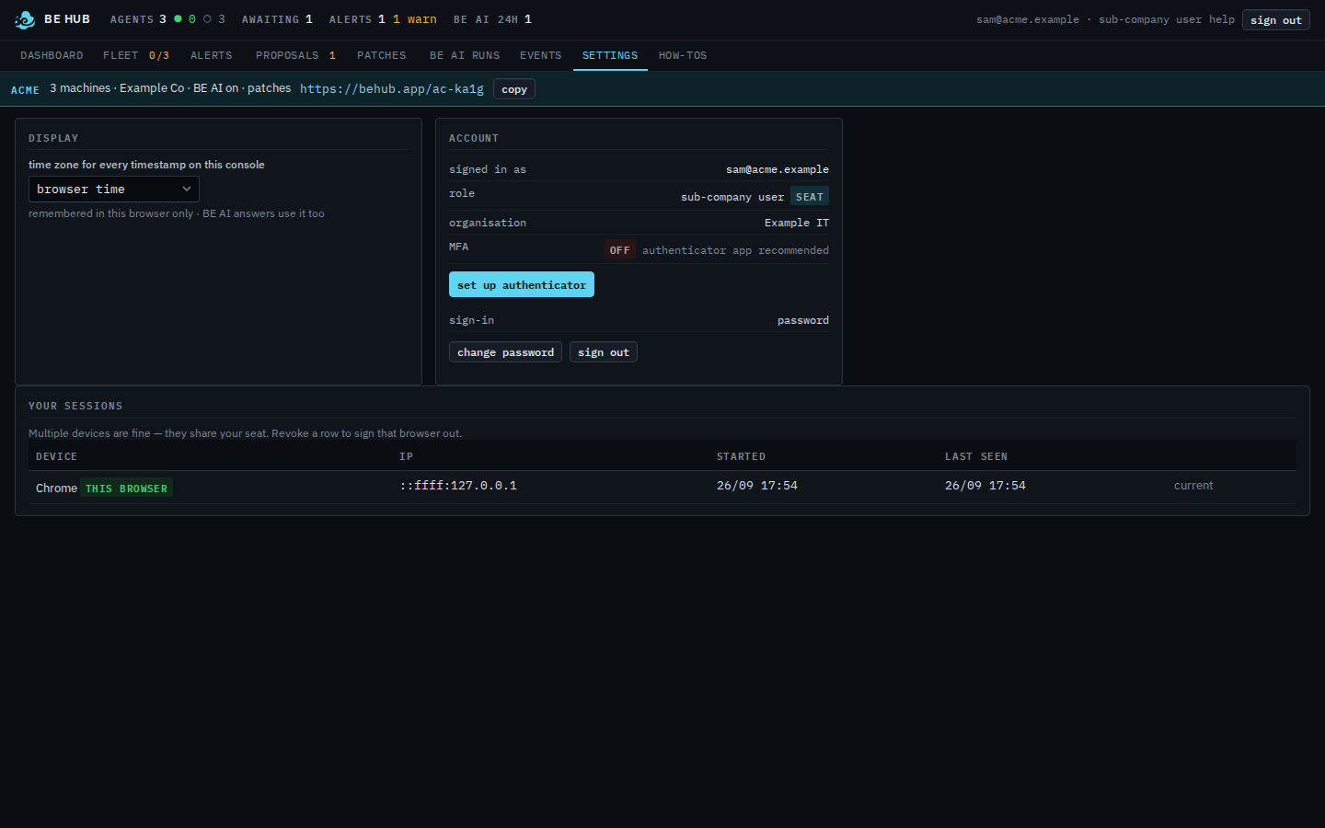Switch to the Fleet tab

tap(136, 55)
